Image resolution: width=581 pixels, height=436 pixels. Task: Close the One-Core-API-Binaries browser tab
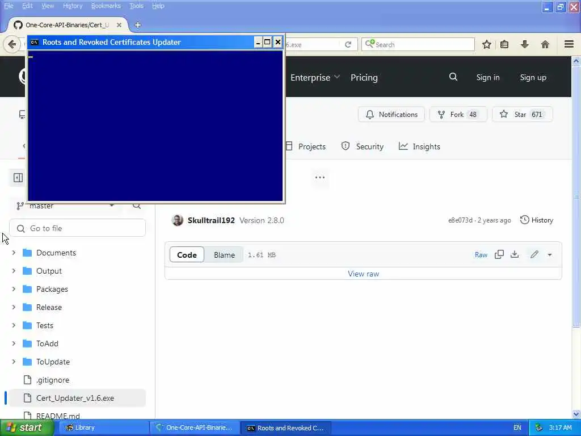coord(119,25)
